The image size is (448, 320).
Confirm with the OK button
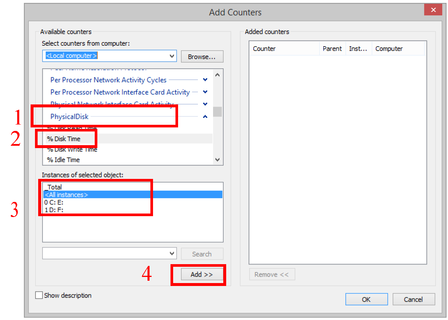(x=366, y=299)
